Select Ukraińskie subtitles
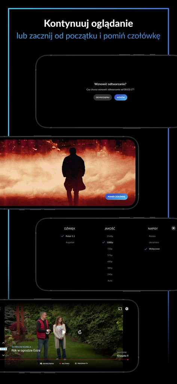 click(154, 243)
